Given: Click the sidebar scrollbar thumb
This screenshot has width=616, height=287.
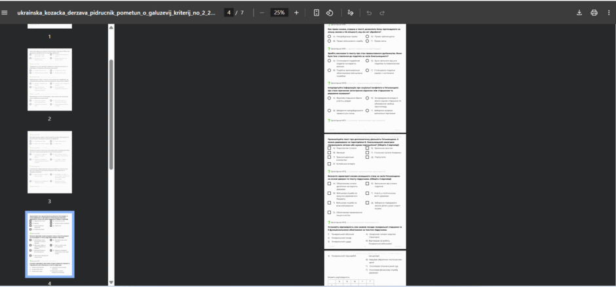Looking at the screenshot, I should click(x=111, y=114).
